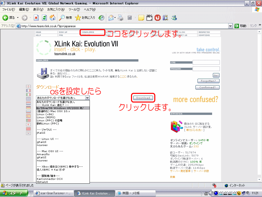This screenshot has width=262, height=197.
Task: Select the German flag language icon
Action: click(28, 107)
